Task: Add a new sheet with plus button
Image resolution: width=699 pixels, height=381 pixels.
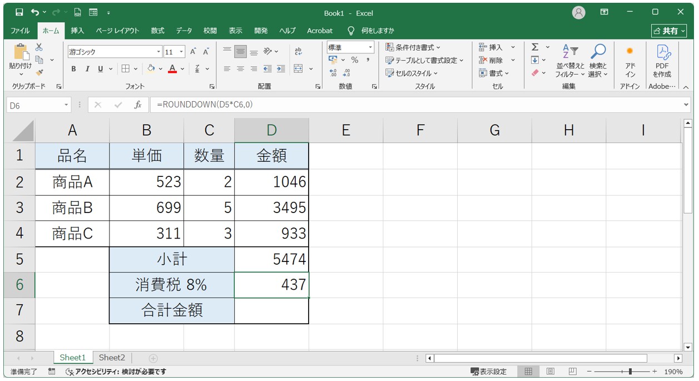Action: coord(153,358)
